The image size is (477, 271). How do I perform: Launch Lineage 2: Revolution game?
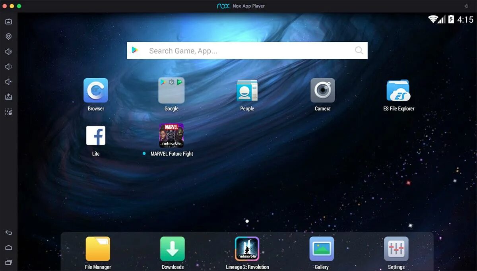click(247, 249)
